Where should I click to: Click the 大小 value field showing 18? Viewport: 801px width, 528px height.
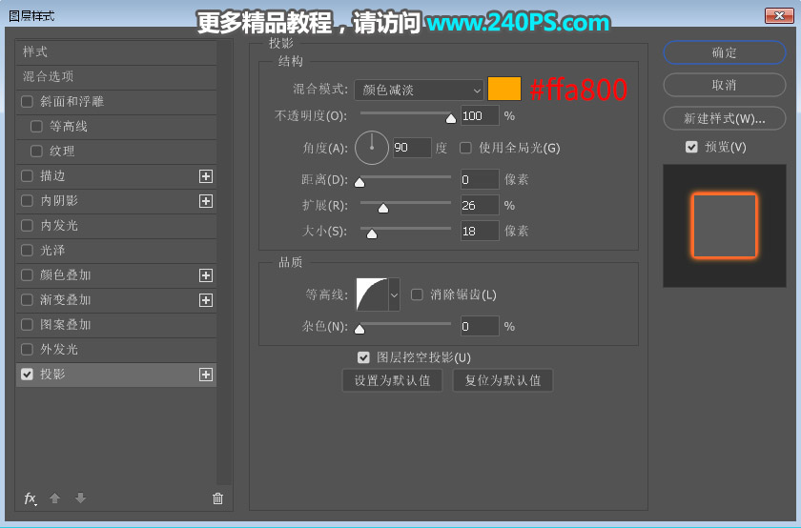pos(480,232)
